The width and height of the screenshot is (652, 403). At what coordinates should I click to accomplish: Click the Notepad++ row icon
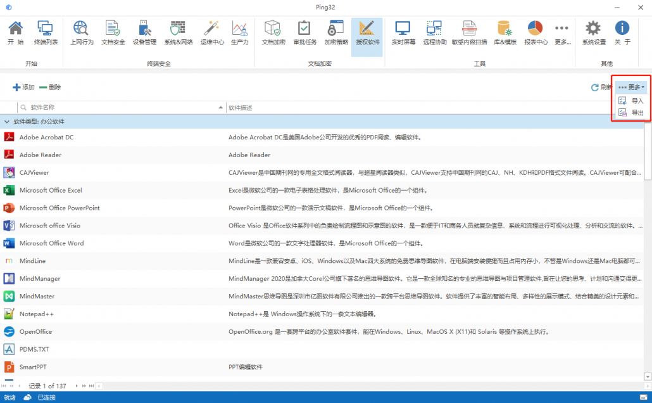(9, 314)
